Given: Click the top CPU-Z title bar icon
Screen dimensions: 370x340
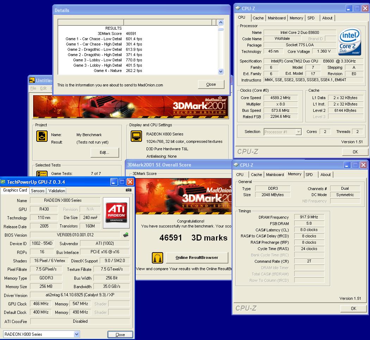Looking at the screenshot, I should tap(238, 8).
